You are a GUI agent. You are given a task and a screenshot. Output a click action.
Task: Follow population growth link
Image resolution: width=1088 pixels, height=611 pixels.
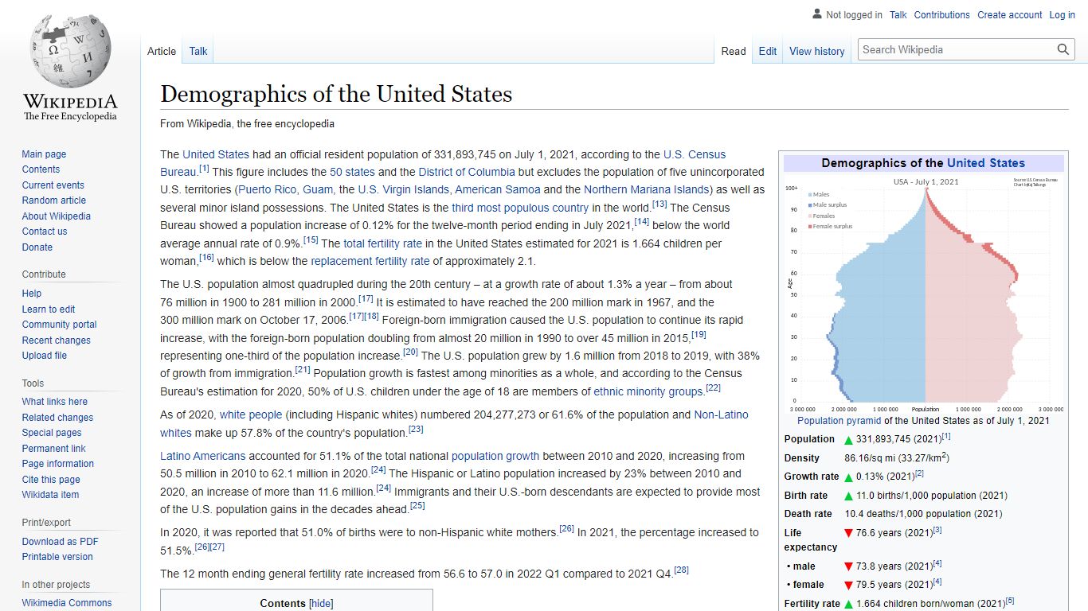[495, 456]
